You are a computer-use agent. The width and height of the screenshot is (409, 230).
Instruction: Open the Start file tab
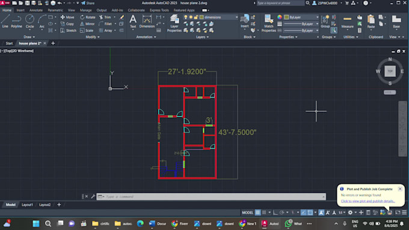9,43
